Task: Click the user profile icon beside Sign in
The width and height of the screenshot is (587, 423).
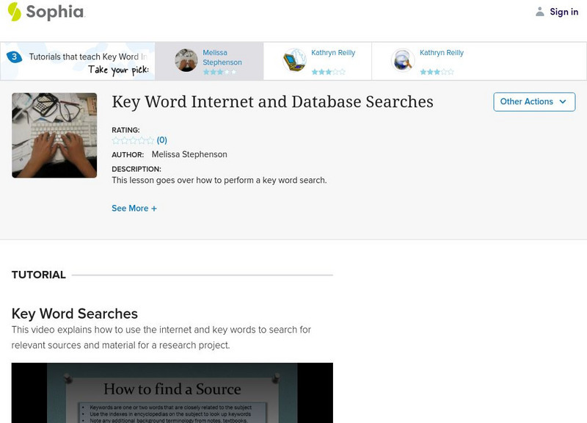Action: coord(540,12)
